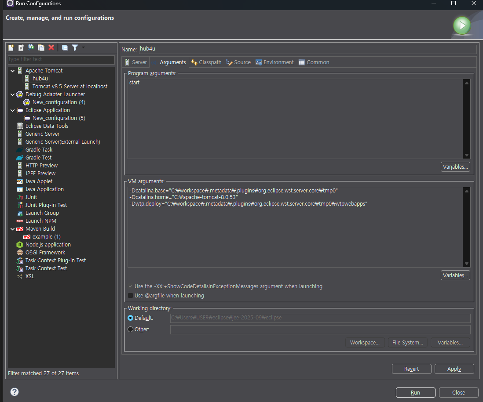Open the Source tab

pos(238,62)
